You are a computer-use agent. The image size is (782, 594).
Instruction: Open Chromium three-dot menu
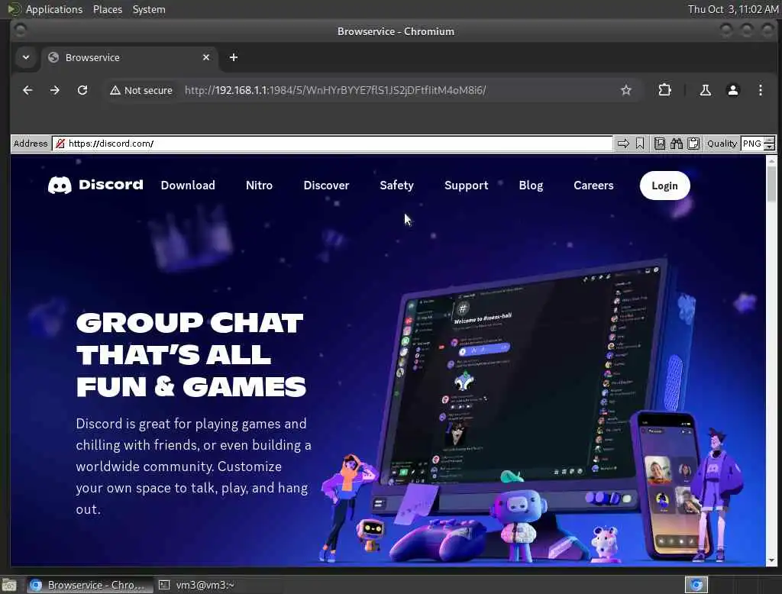click(x=760, y=90)
